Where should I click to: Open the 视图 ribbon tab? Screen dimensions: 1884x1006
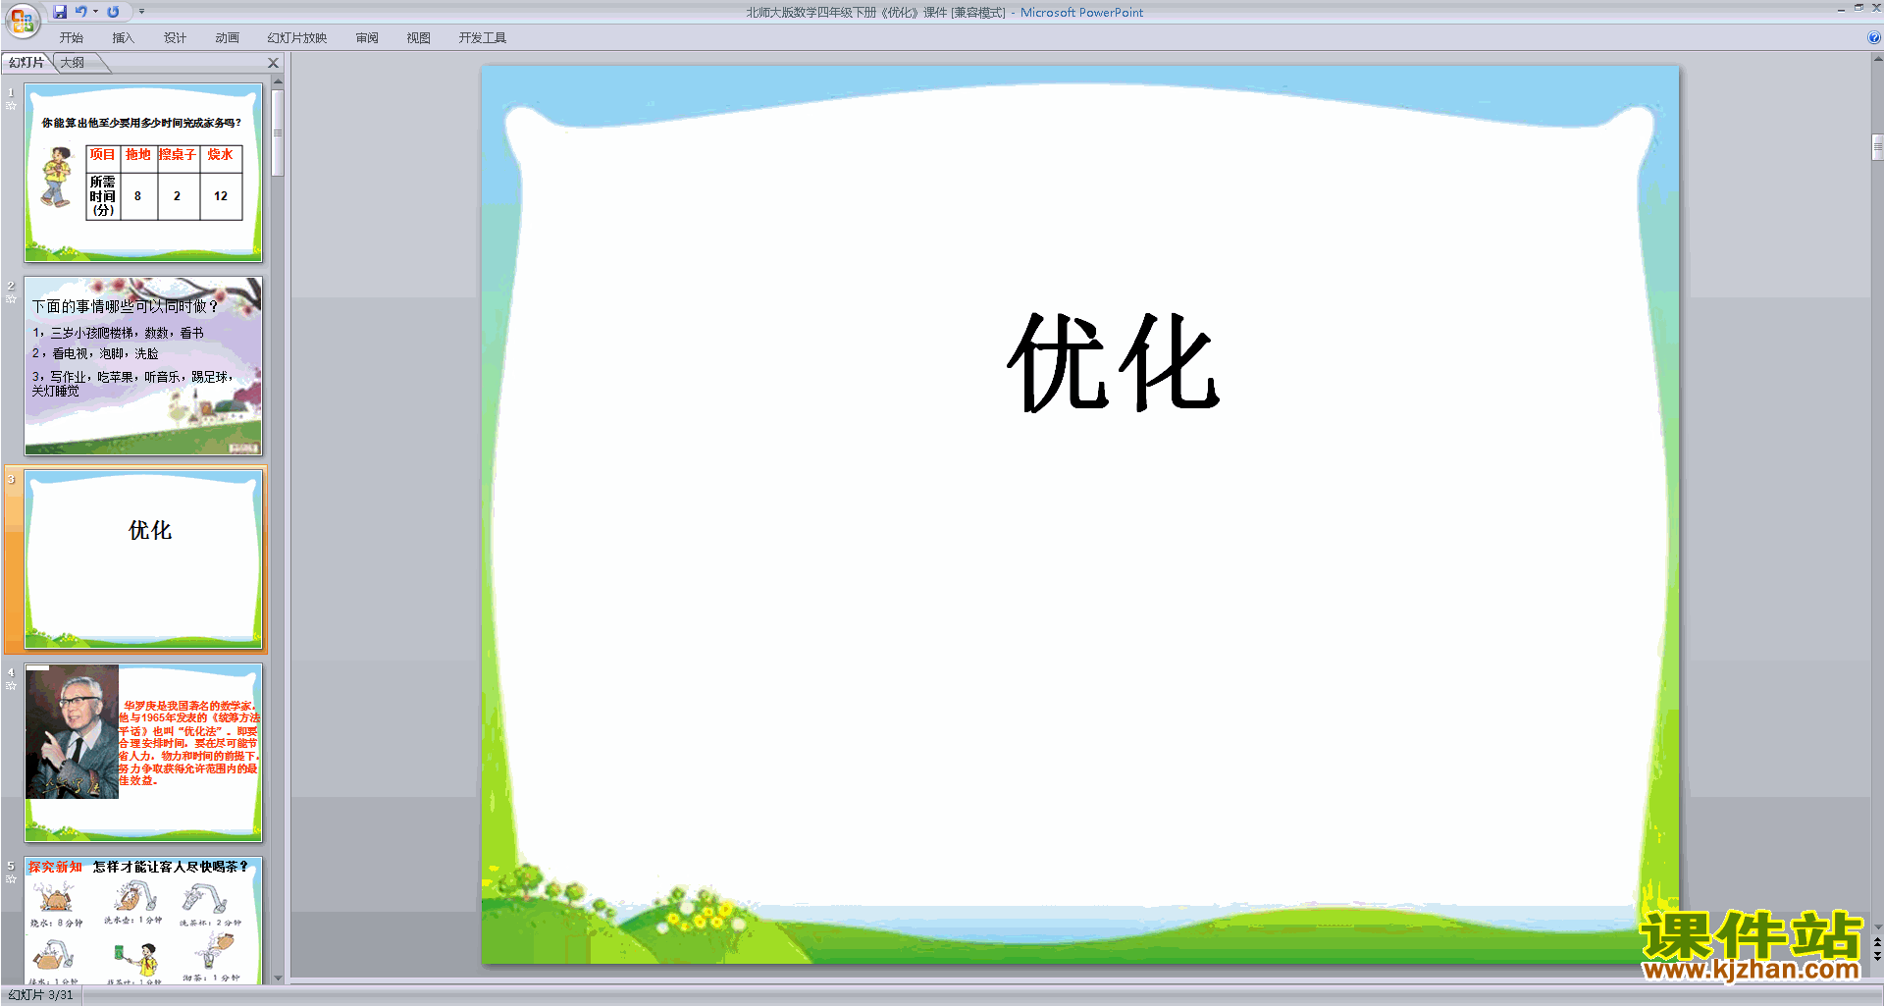(418, 38)
